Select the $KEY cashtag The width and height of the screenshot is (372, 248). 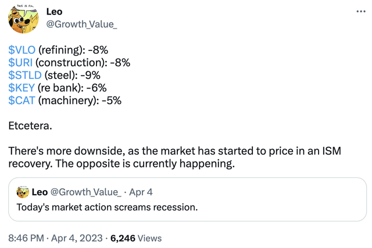click(x=22, y=88)
